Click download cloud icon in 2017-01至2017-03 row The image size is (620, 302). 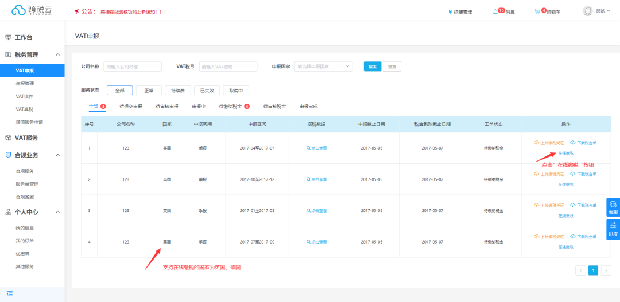click(572, 205)
